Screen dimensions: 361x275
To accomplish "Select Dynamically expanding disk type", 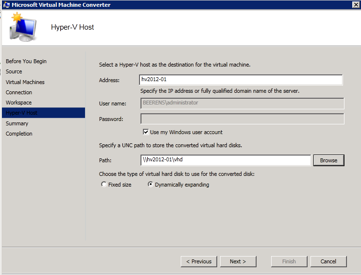I will (x=150, y=185).
